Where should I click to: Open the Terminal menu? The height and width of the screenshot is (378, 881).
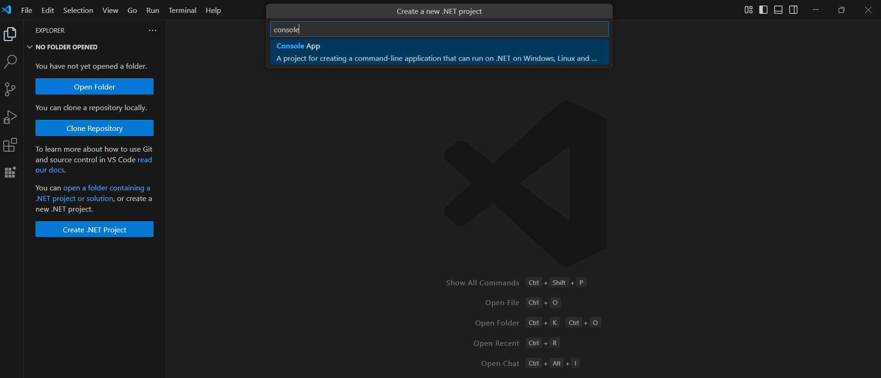(x=182, y=10)
